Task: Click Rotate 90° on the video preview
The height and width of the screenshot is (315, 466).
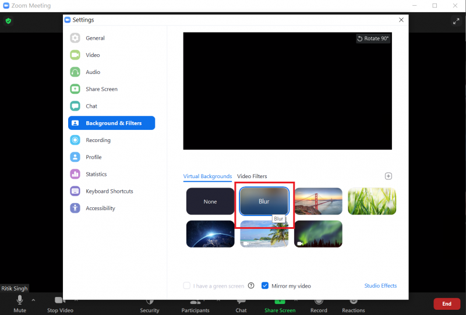Action: [x=373, y=38]
